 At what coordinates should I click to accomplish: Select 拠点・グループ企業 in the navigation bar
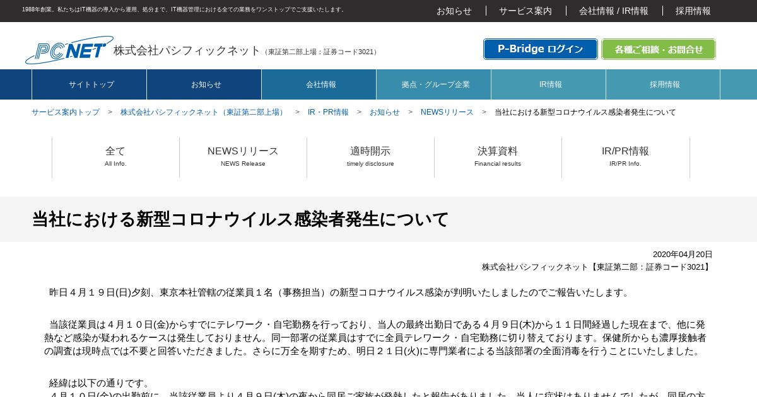(x=434, y=84)
